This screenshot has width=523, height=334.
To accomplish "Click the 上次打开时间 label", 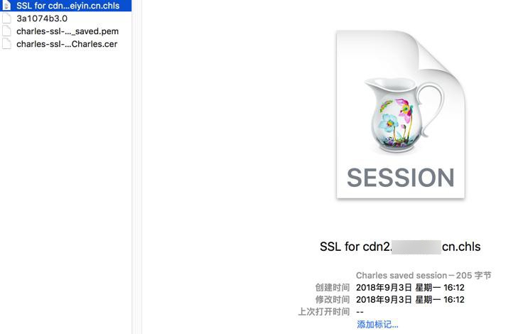I will point(324,312).
